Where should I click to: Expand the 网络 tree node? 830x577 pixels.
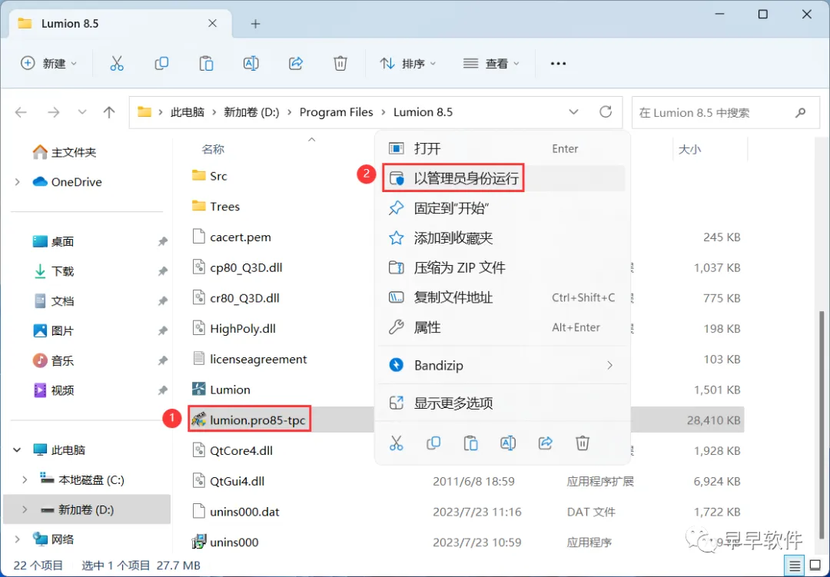(18, 539)
